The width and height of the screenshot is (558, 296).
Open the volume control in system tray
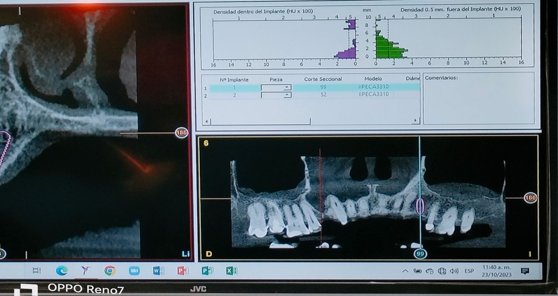coord(454,271)
